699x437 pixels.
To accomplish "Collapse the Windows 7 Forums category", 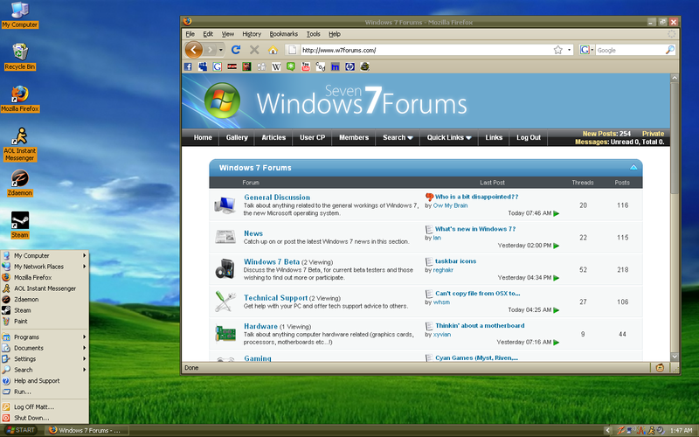I will [x=633, y=168].
